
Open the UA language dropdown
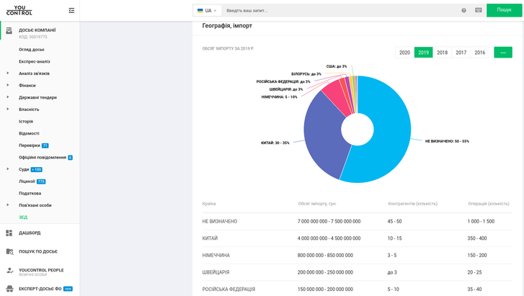click(207, 11)
